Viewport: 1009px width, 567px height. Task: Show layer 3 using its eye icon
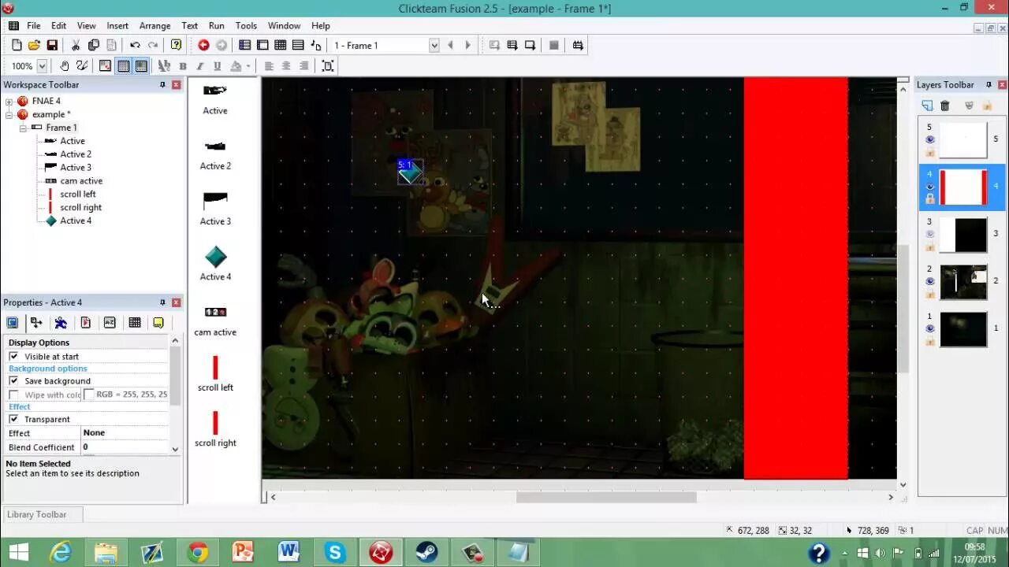coord(929,234)
